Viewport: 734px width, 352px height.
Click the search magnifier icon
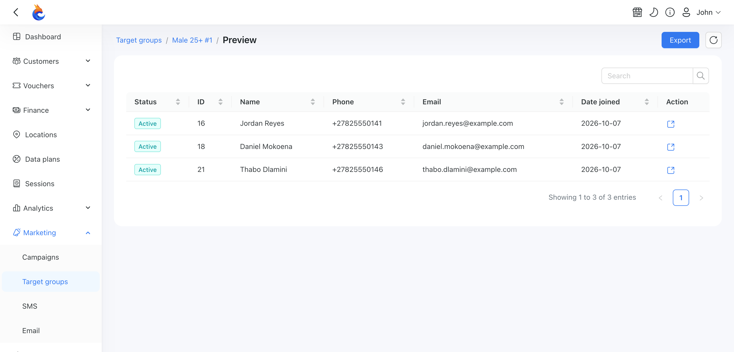pyautogui.click(x=700, y=76)
